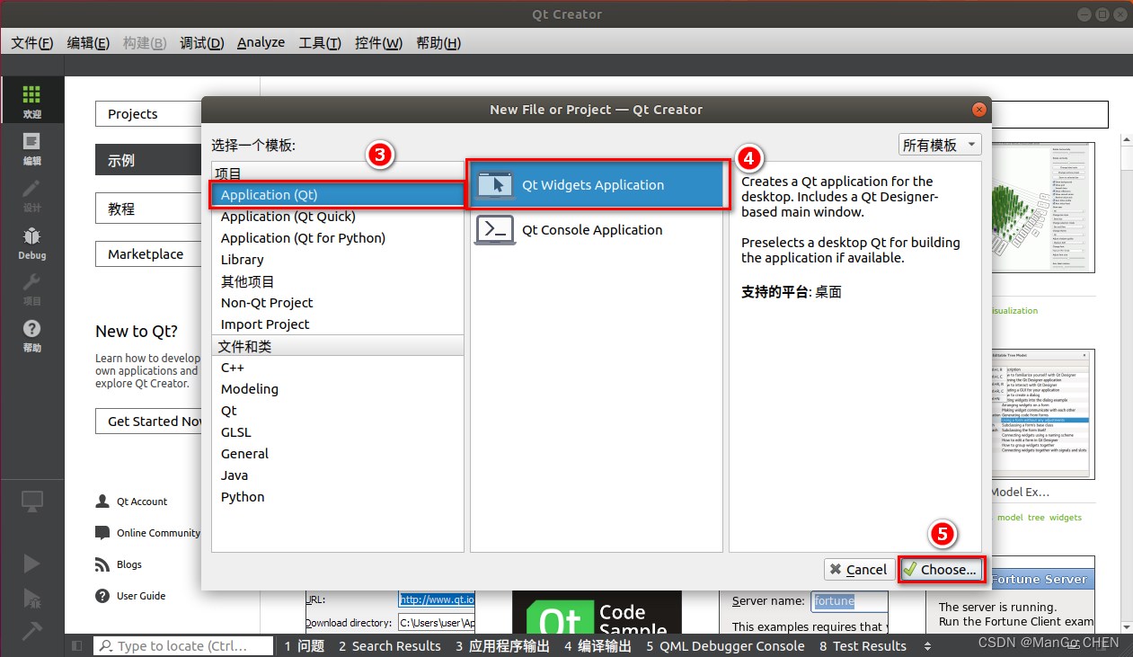
Task: Open the Online Community link
Action: (x=158, y=533)
